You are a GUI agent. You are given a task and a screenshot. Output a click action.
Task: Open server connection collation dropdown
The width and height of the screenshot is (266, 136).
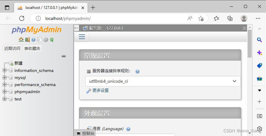[x=163, y=81]
